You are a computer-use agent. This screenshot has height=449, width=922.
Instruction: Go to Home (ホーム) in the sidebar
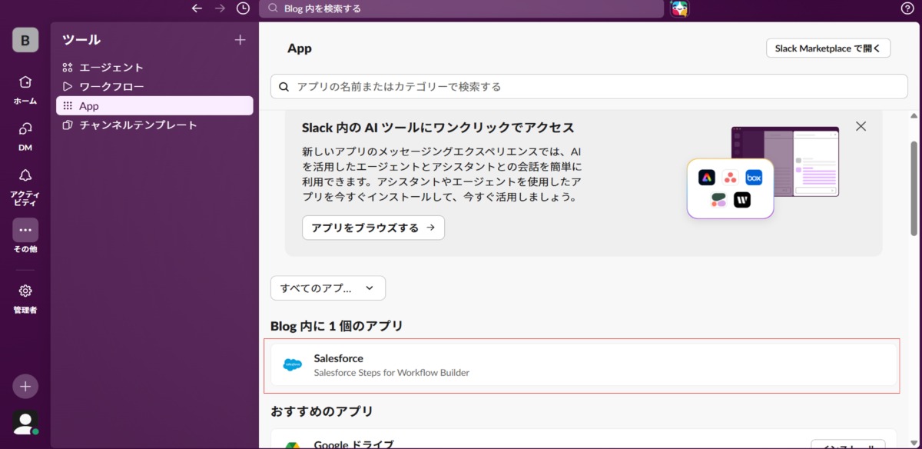point(25,90)
